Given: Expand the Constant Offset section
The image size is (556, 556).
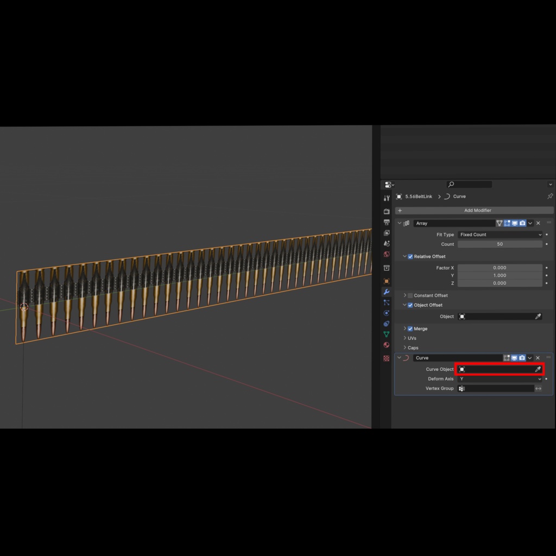Looking at the screenshot, I should tap(405, 295).
